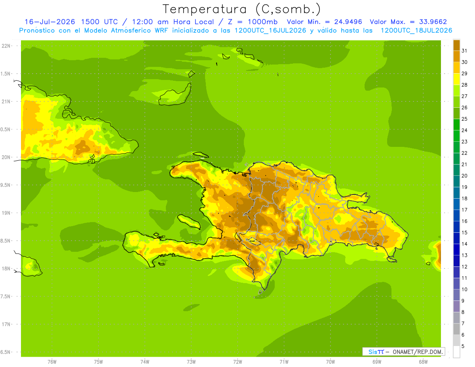This screenshot has height=367, width=475.
Task: Click the "1200UTC_18JUL2026" valid-until time text
Action: pos(416,30)
